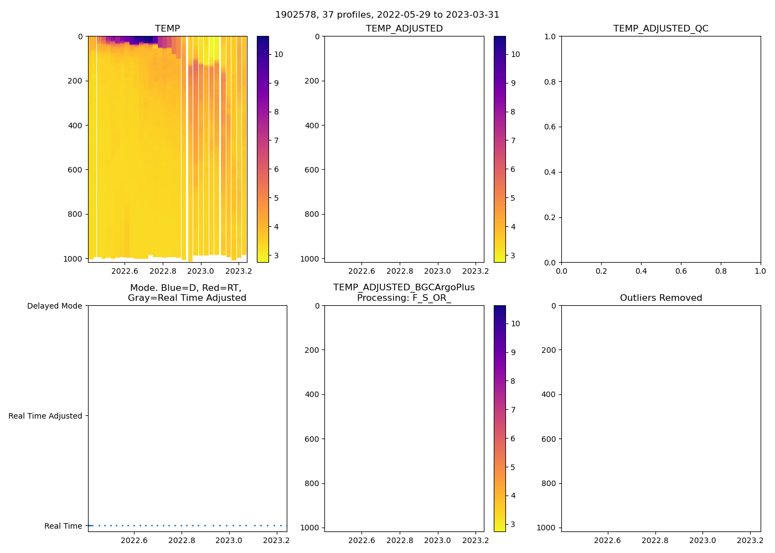Screen dimensions: 775x553
Task: Click the 'Delayed Mode' y-axis label
Action: click(54, 306)
